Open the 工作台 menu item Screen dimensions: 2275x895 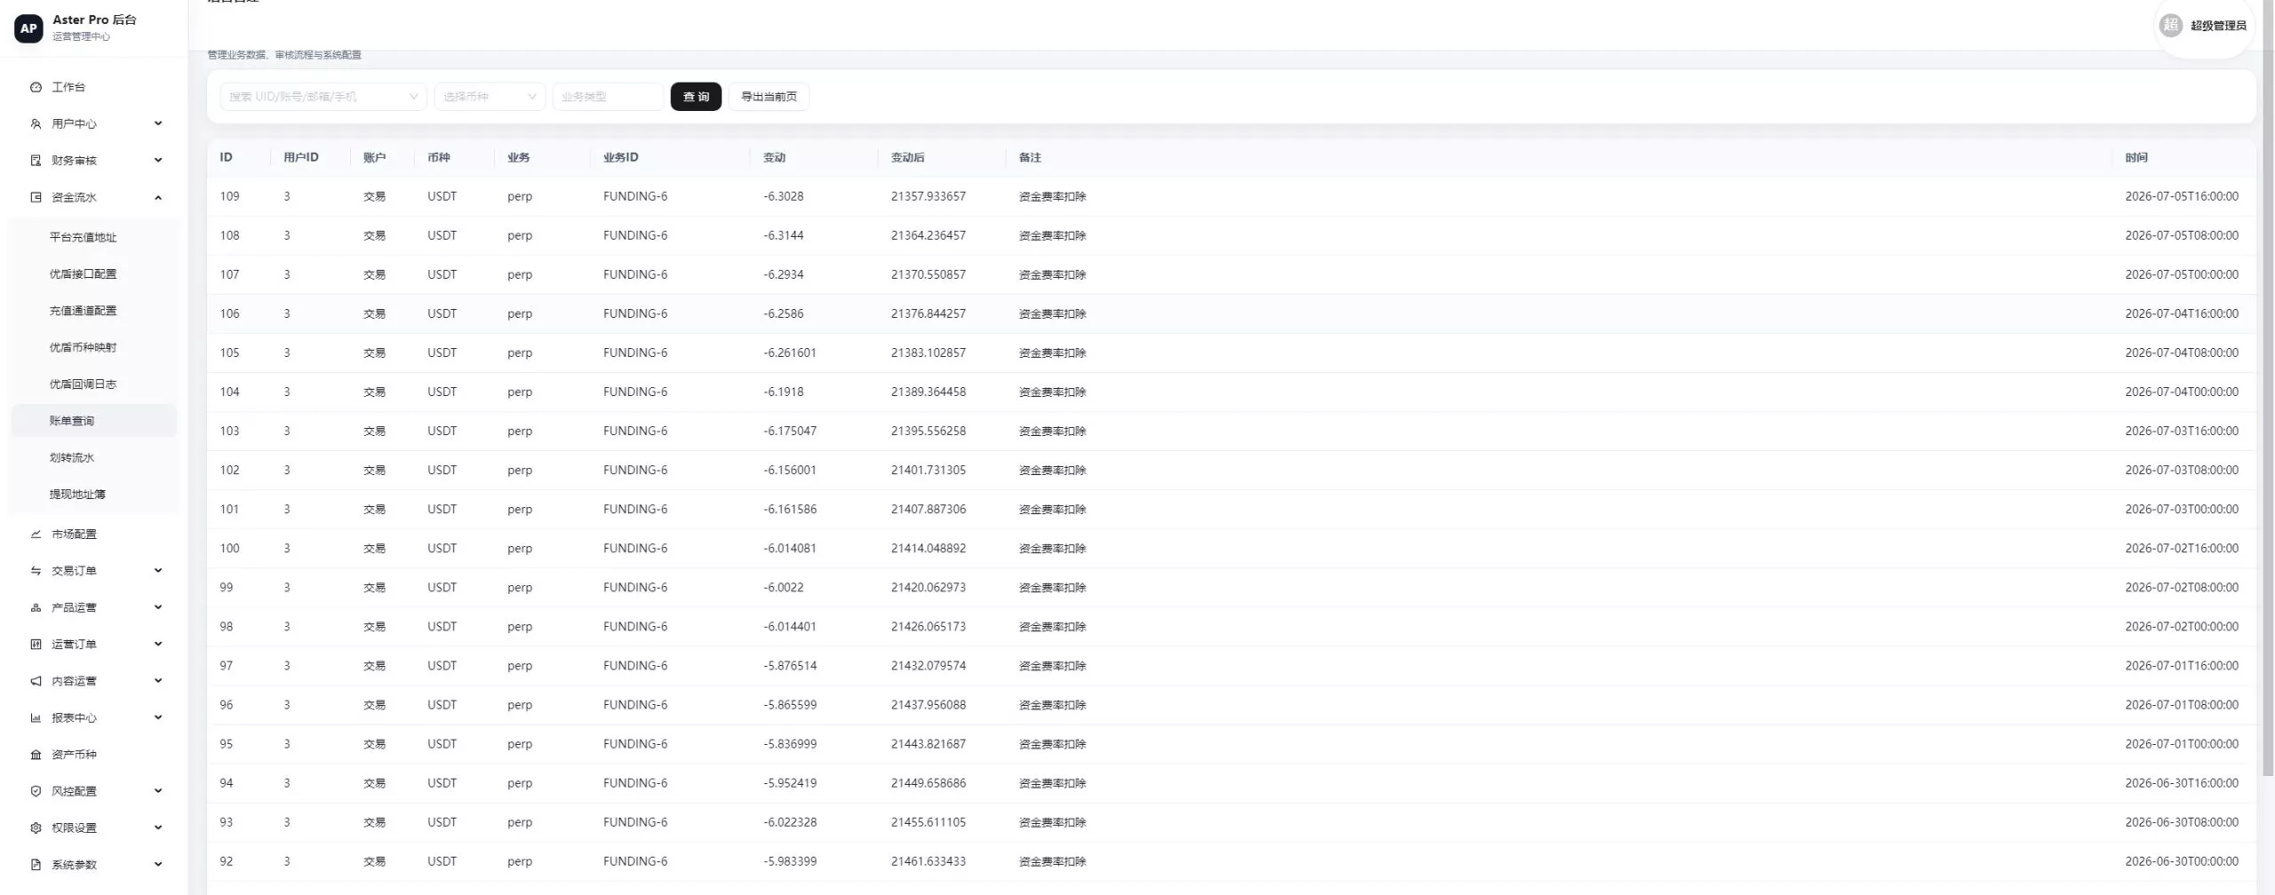pos(93,87)
